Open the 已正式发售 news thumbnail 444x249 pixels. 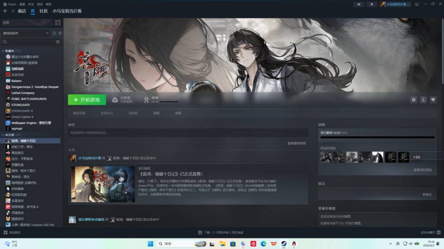click(103, 184)
